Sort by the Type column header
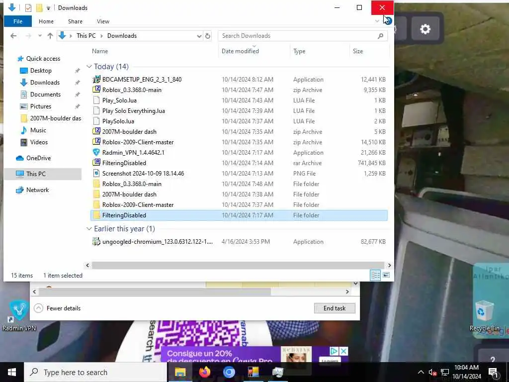Screen dimensions: 509x382 pyautogui.click(x=299, y=51)
